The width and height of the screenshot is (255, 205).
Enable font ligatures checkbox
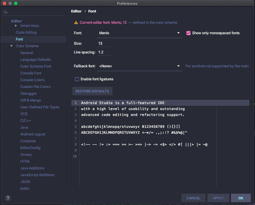coord(77,79)
